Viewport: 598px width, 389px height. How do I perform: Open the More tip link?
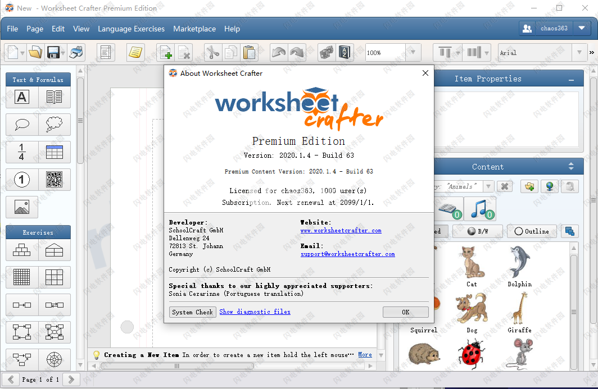[x=365, y=355]
